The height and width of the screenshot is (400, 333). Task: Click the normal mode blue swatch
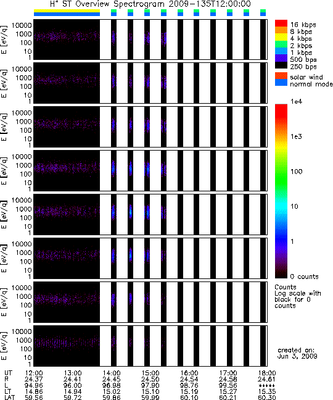pyautogui.click(x=281, y=82)
